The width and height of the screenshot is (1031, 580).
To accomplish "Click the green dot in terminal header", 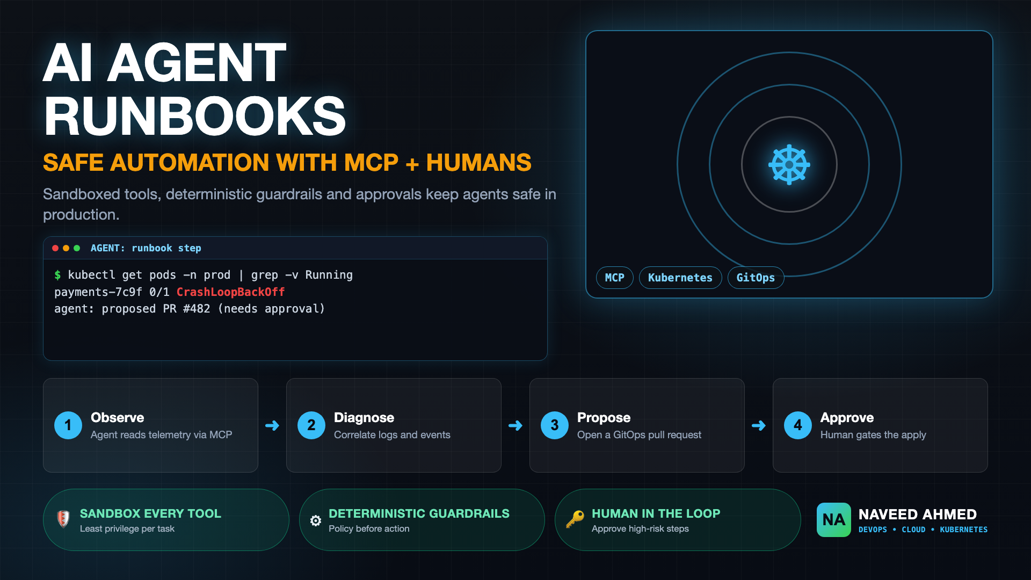I will pyautogui.click(x=77, y=248).
